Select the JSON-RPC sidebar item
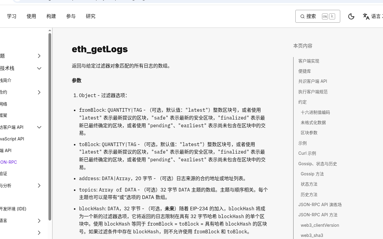 click(x=8, y=162)
